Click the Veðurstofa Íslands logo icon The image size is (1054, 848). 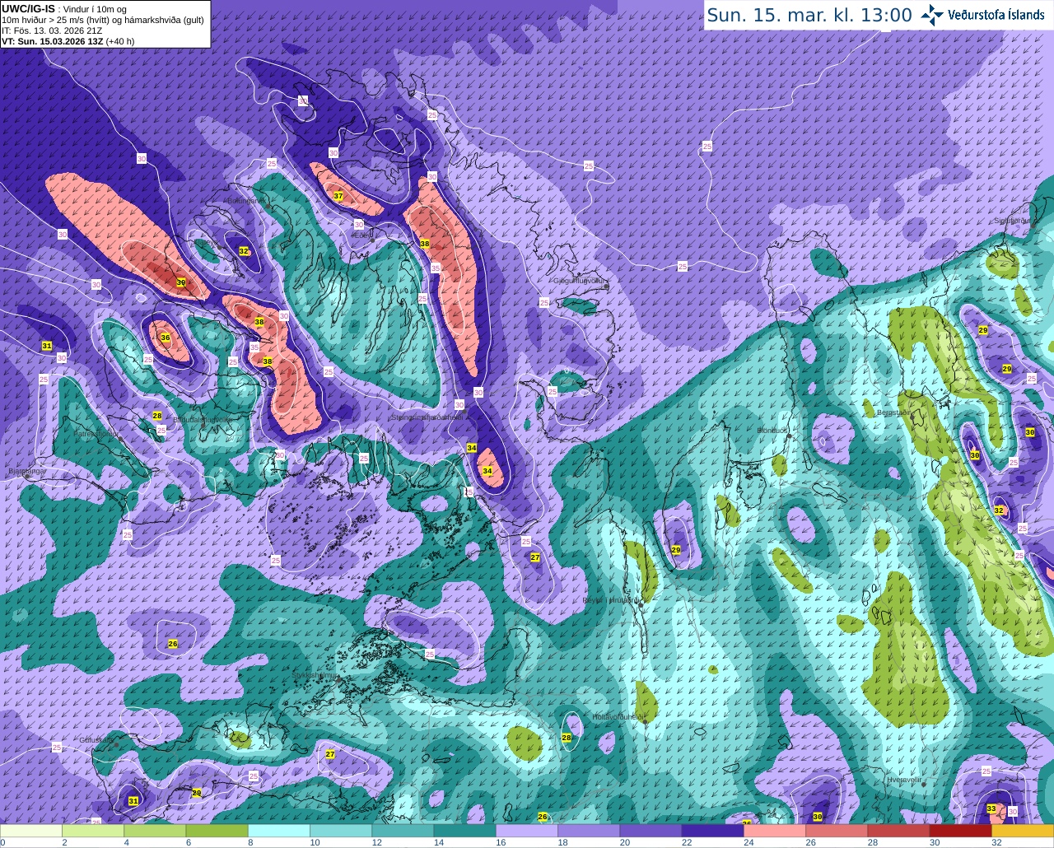pyautogui.click(x=932, y=15)
